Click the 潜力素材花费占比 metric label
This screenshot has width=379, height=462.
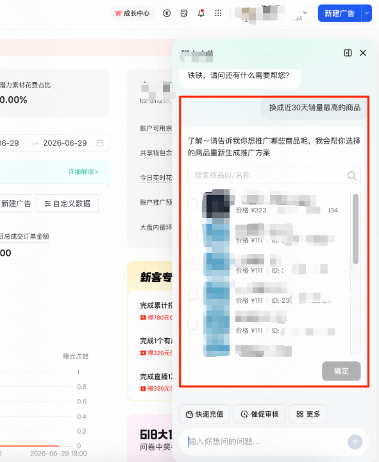pyautogui.click(x=25, y=85)
